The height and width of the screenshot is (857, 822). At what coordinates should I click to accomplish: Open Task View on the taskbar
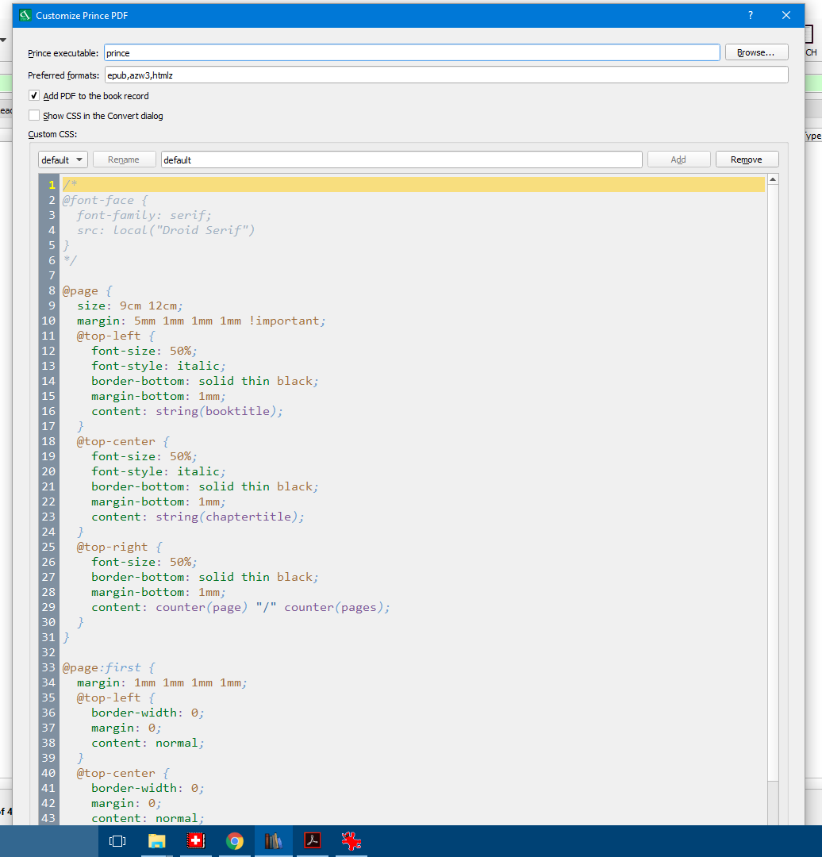click(117, 841)
